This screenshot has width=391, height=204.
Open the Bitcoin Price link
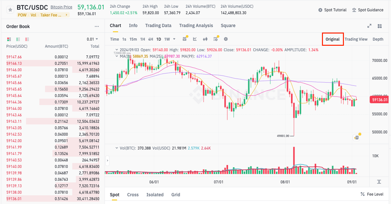pyautogui.click(x=61, y=7)
